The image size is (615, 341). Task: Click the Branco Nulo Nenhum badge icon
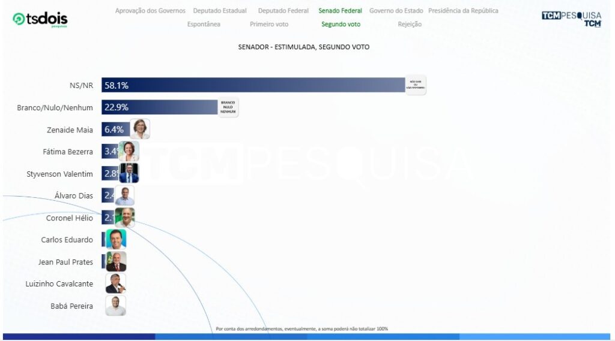click(228, 108)
